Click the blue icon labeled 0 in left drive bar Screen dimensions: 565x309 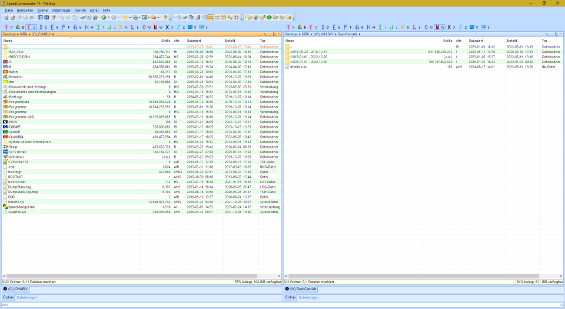[190, 27]
